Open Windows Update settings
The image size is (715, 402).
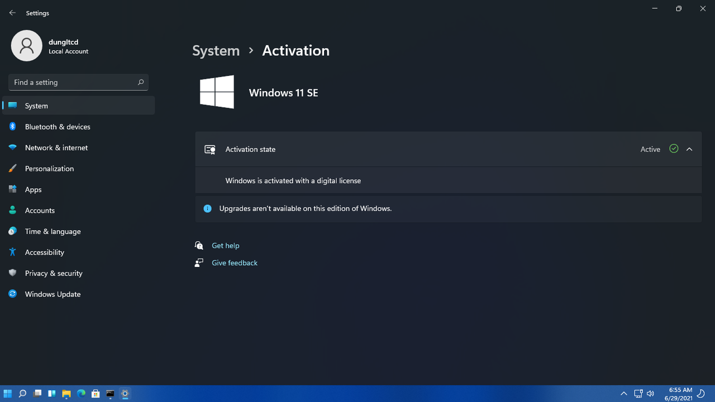[79, 294]
